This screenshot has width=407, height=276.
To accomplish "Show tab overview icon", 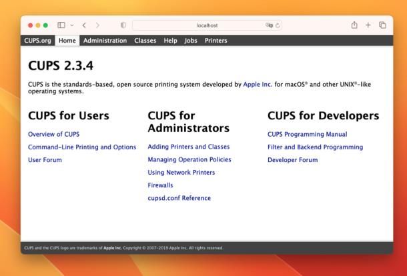I will pos(382,25).
